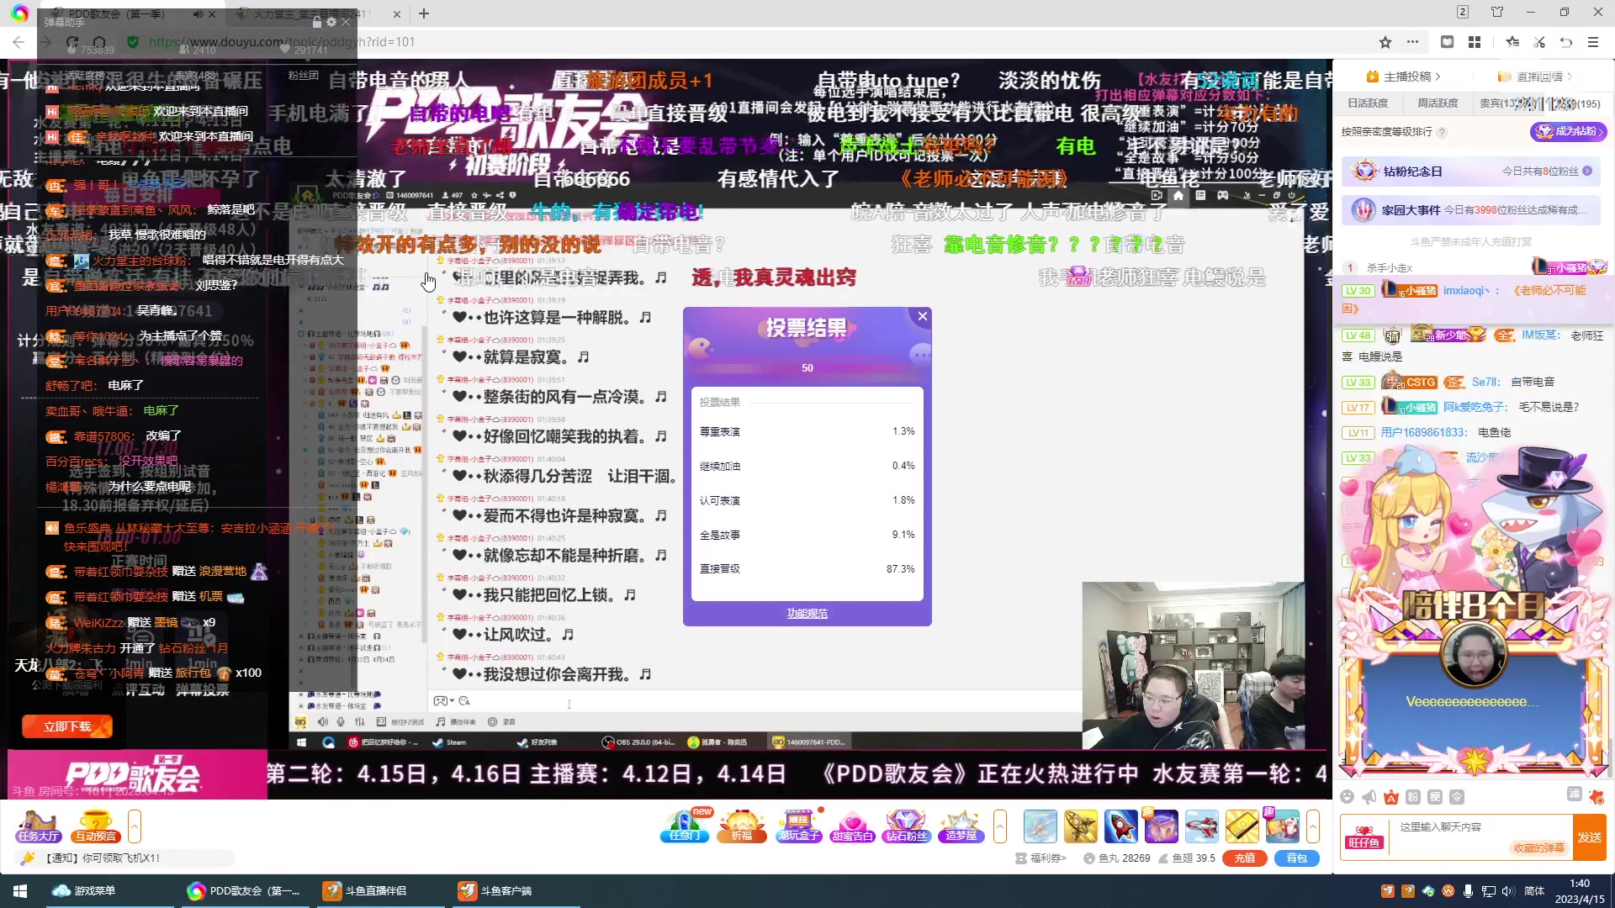The image size is (1615, 908).
Task: Open the 福利券 coupon link
Action: [x=1041, y=858]
